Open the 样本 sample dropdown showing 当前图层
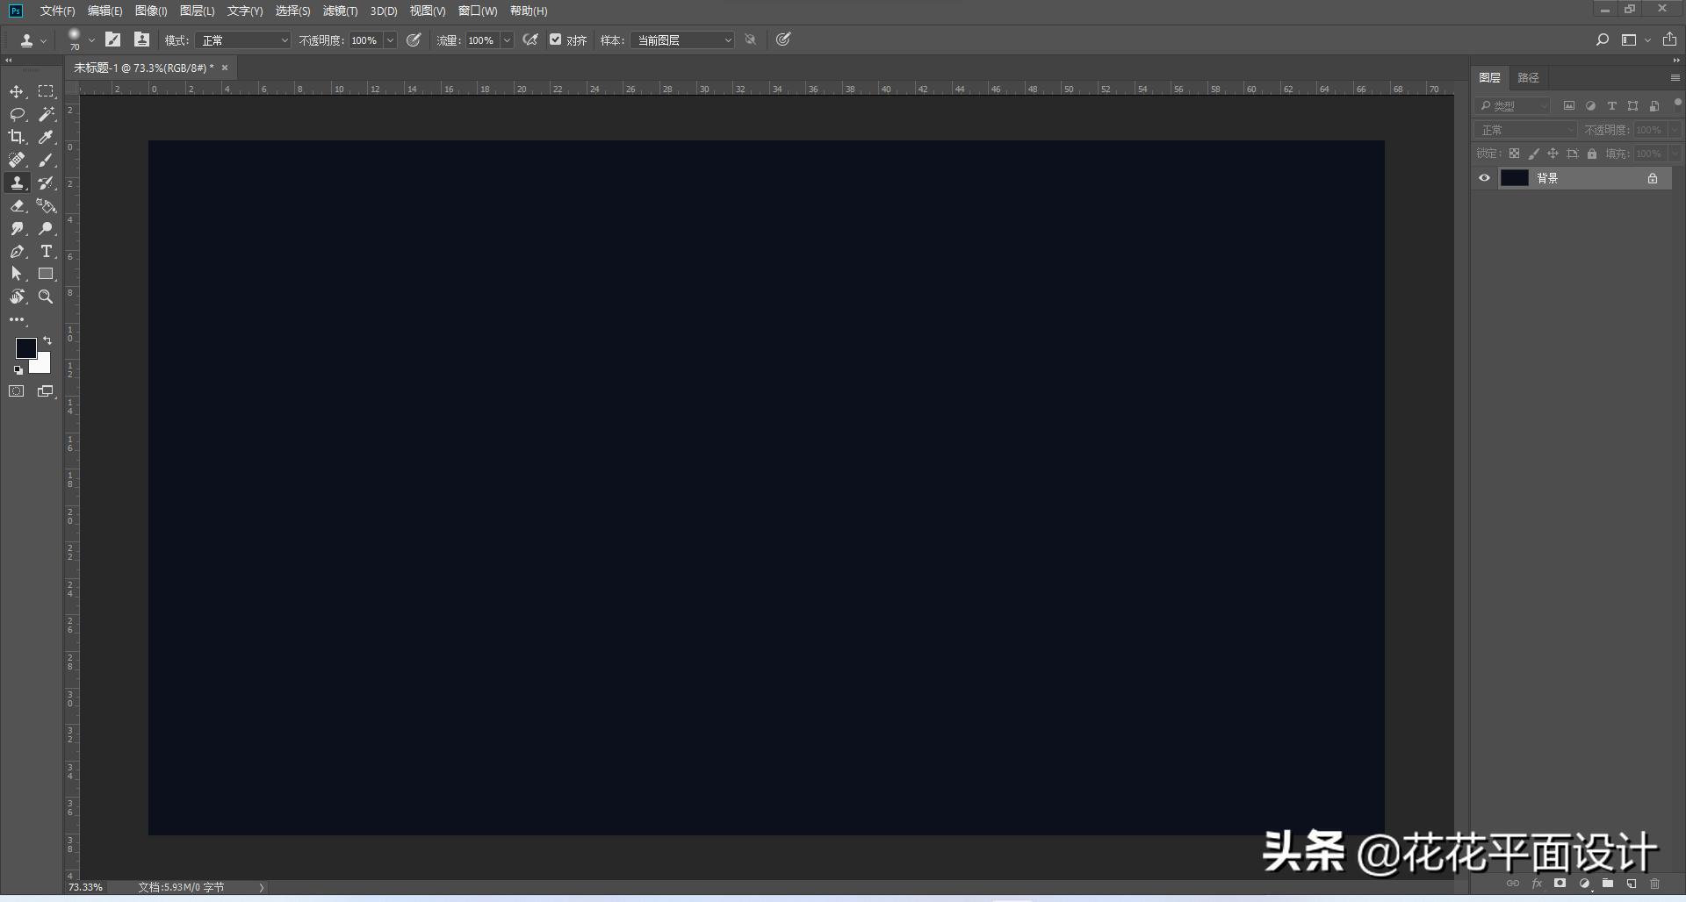Viewport: 1686px width, 902px height. click(x=682, y=39)
